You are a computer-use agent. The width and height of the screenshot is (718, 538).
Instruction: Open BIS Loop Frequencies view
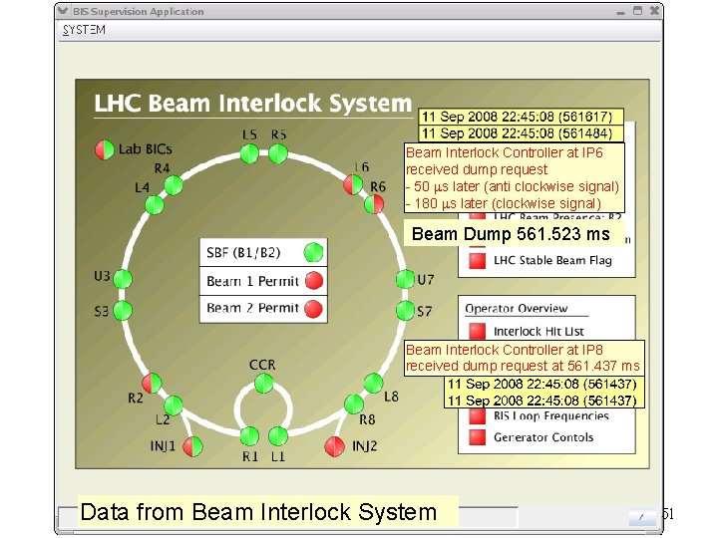click(550, 415)
